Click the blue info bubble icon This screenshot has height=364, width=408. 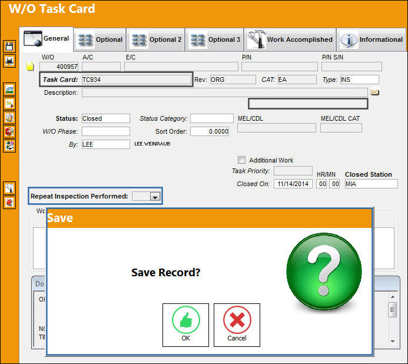349,40
